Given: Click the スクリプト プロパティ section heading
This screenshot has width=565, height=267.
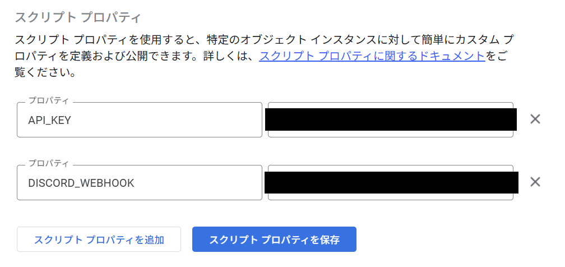Looking at the screenshot, I should click(x=77, y=17).
